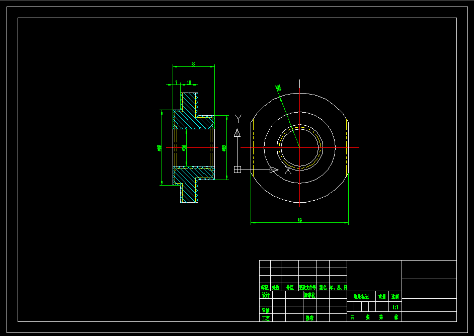Click the 年、月、日 title block cell
474x336 pixels.
[338, 287]
